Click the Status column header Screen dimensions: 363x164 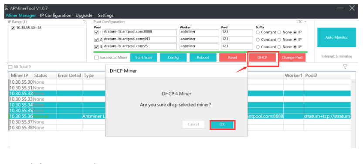44,75
